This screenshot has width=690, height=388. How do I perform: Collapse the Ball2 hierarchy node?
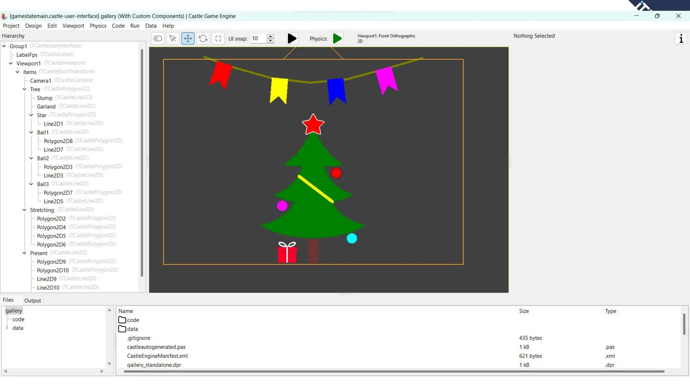[31, 158]
